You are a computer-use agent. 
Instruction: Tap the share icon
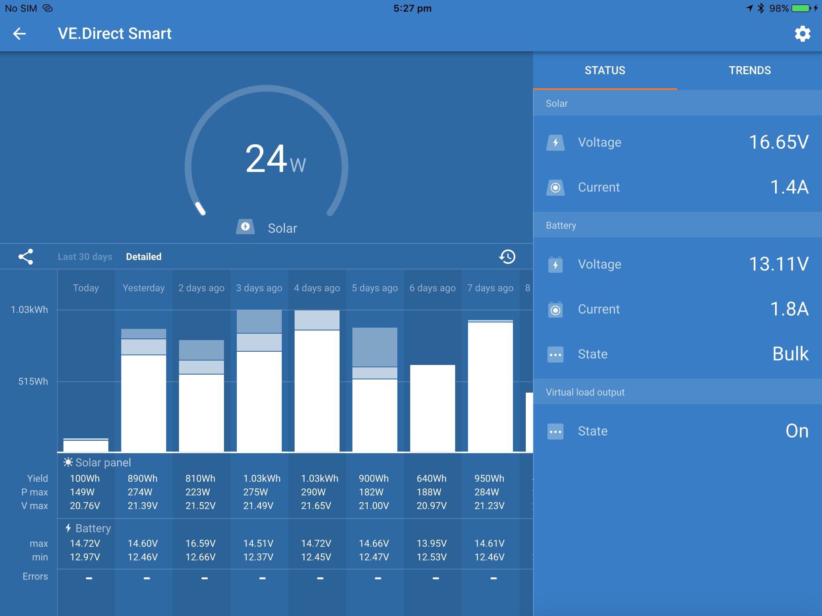26,257
